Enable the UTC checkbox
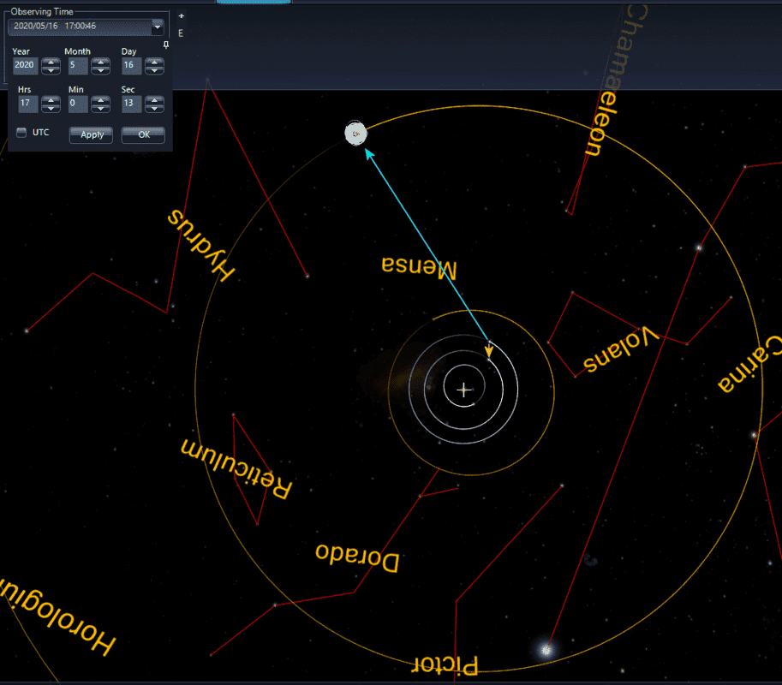 click(22, 133)
